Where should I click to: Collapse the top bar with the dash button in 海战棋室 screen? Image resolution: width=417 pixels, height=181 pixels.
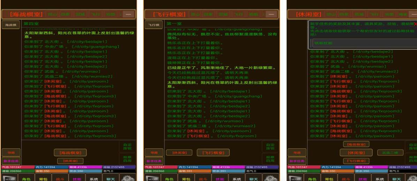point(128,14)
